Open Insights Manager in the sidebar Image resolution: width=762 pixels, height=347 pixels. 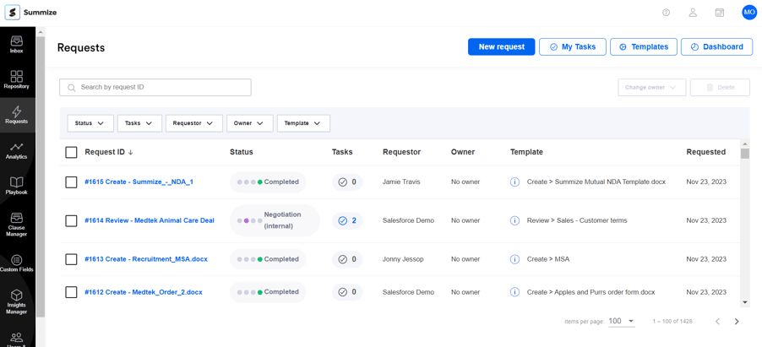point(17,300)
